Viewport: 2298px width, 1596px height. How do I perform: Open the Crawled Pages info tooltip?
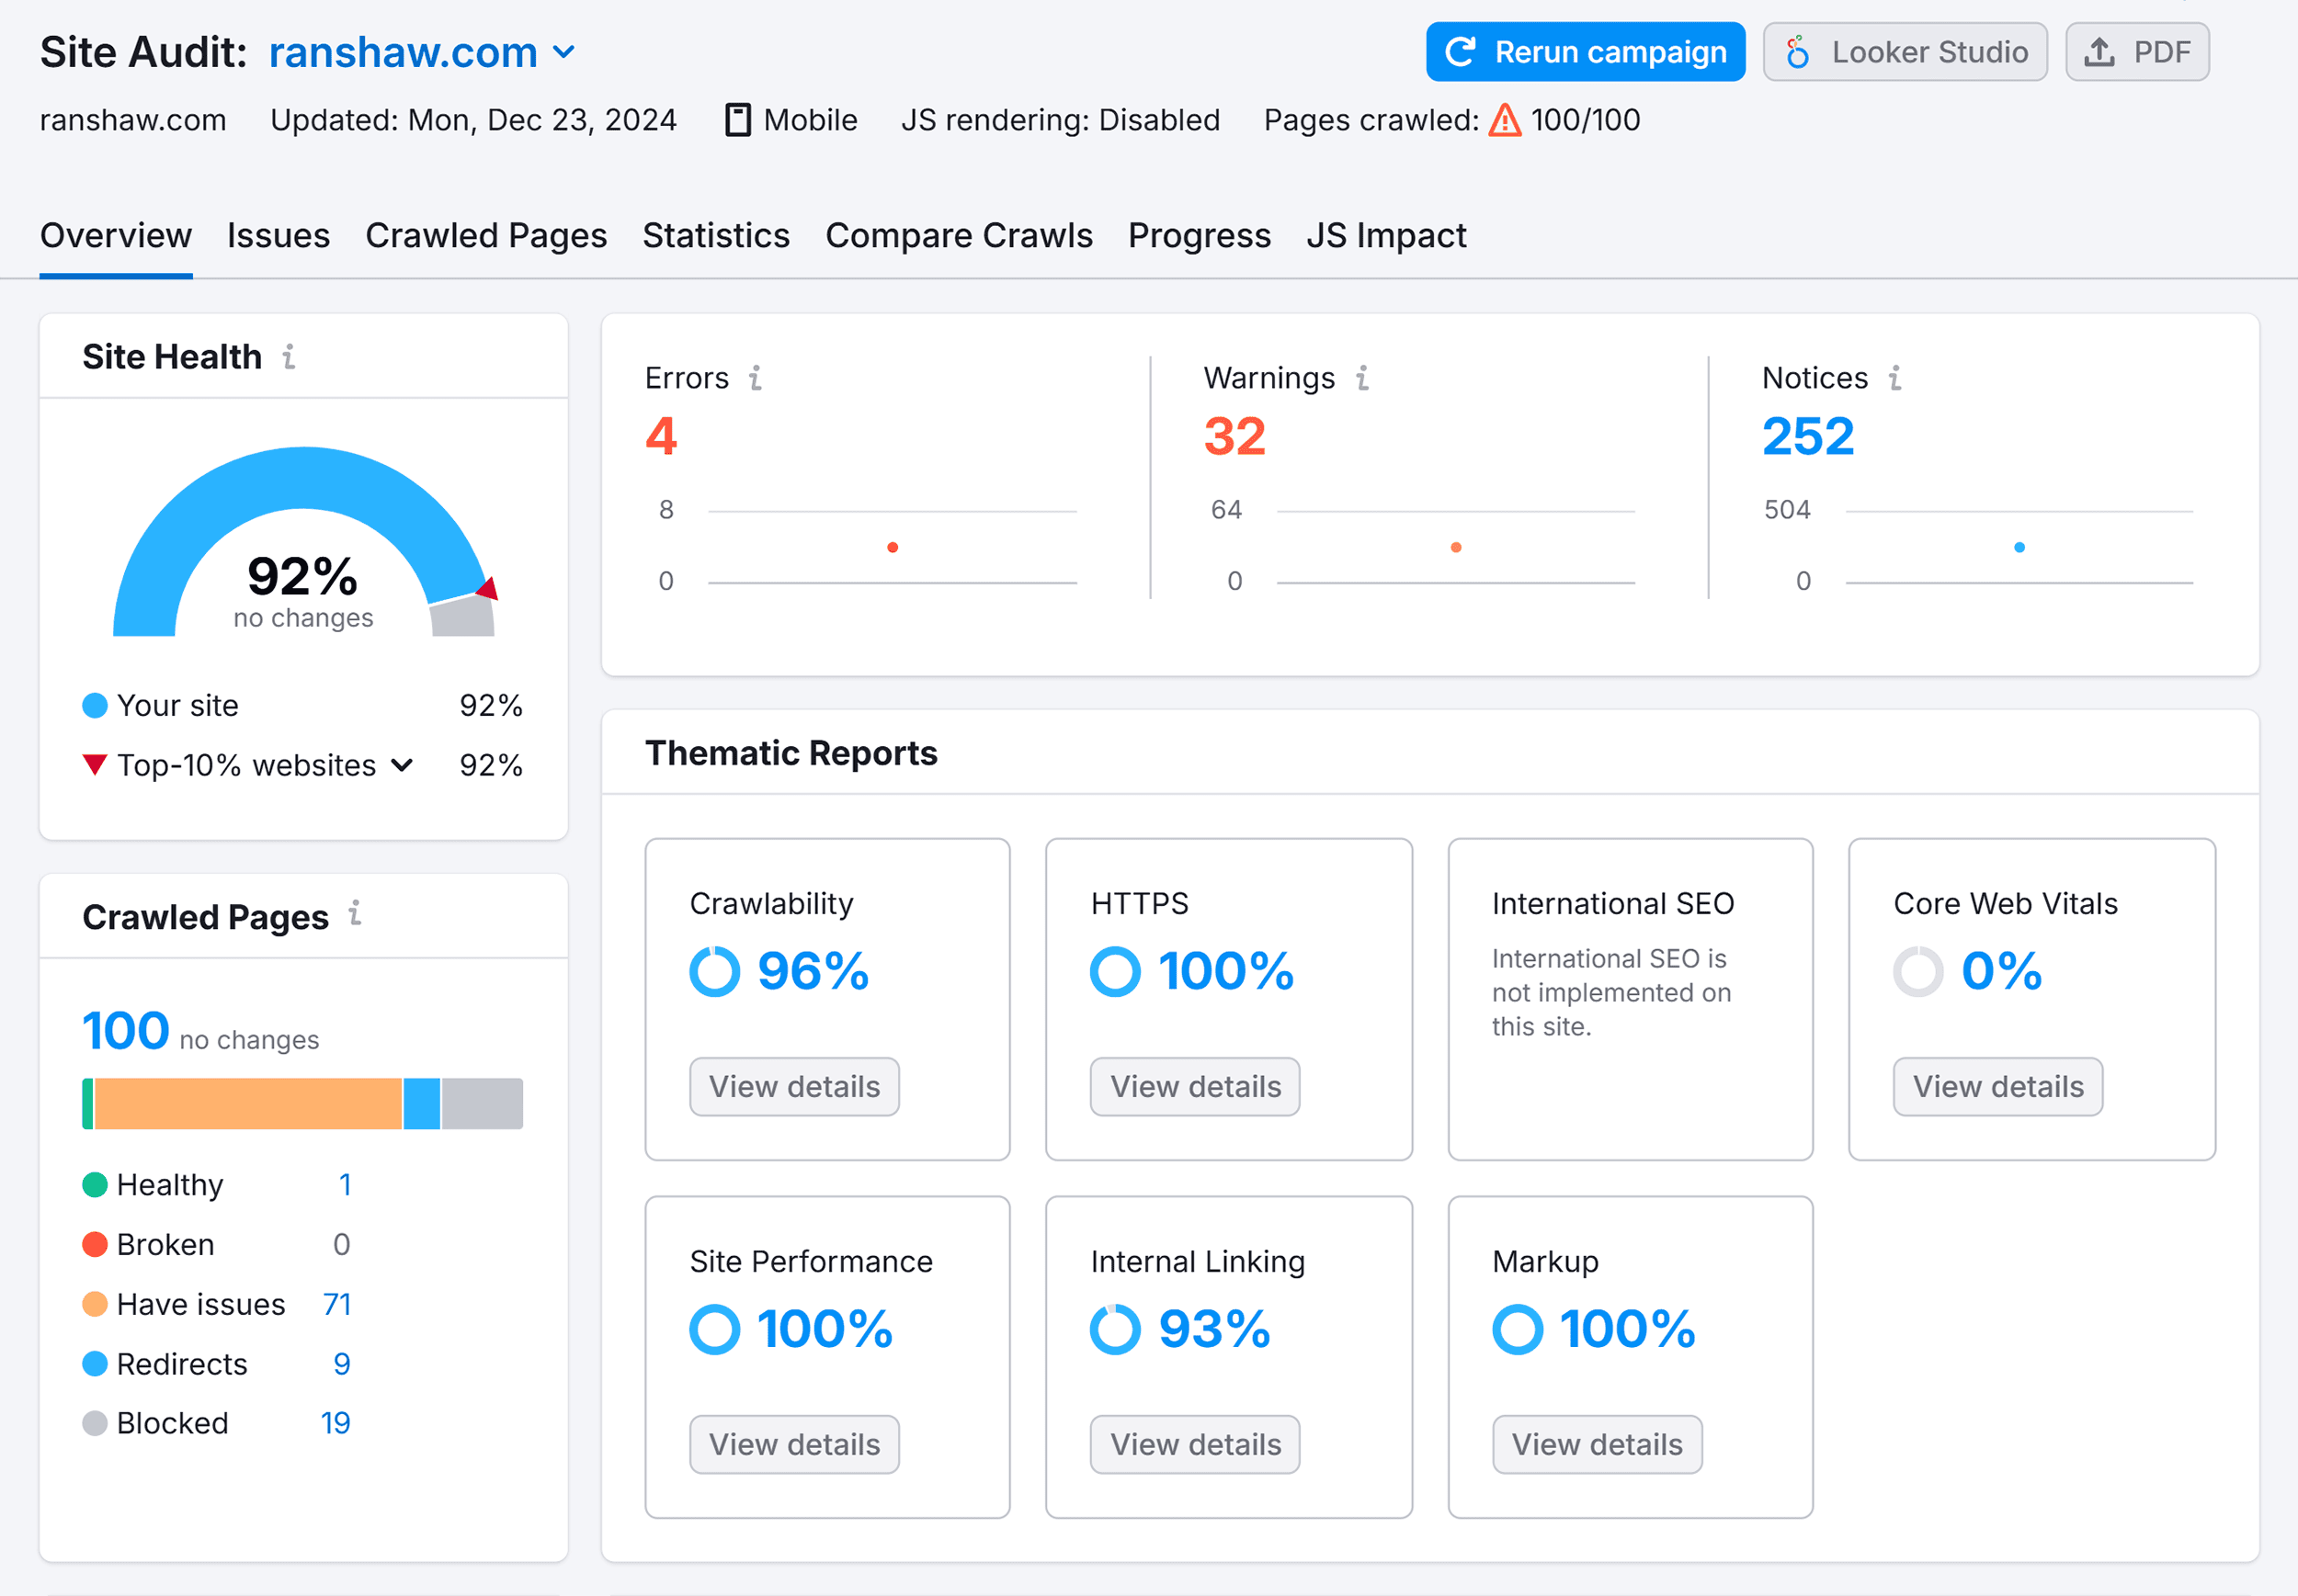point(355,915)
